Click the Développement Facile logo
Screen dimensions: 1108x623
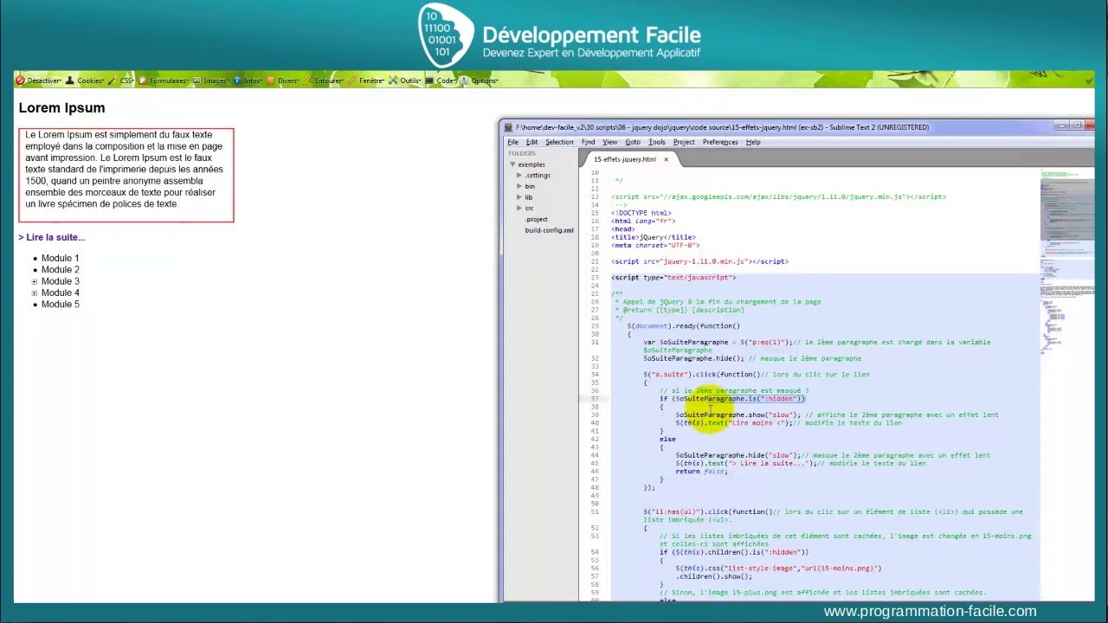(559, 35)
